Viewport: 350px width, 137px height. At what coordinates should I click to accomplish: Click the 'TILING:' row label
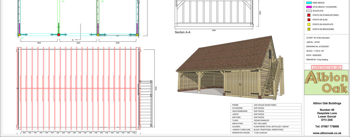(235, 120)
